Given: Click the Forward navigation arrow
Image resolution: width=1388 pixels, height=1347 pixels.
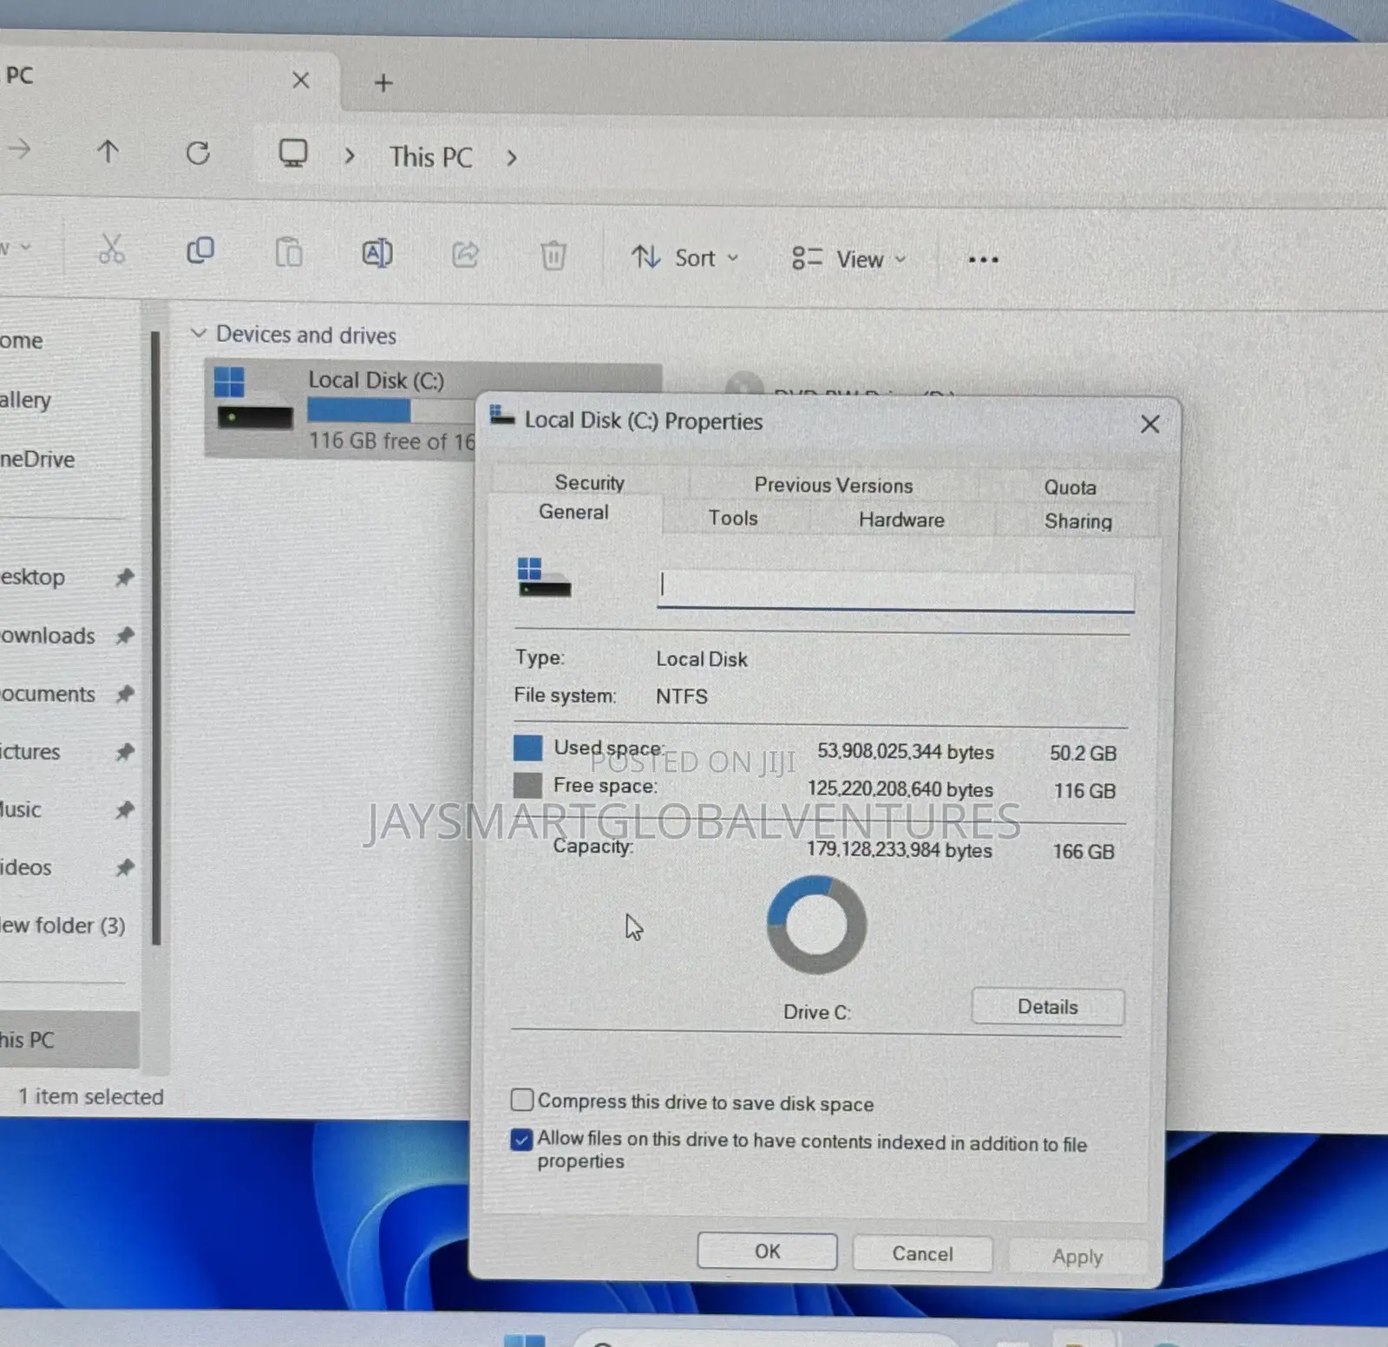Looking at the screenshot, I should tap(19, 149).
